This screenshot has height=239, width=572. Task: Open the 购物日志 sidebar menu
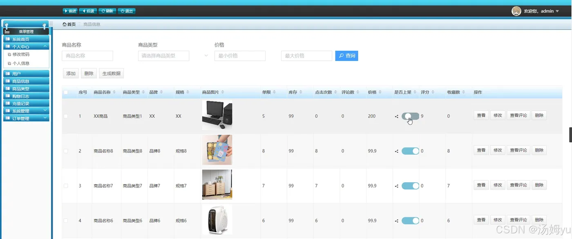click(x=26, y=96)
